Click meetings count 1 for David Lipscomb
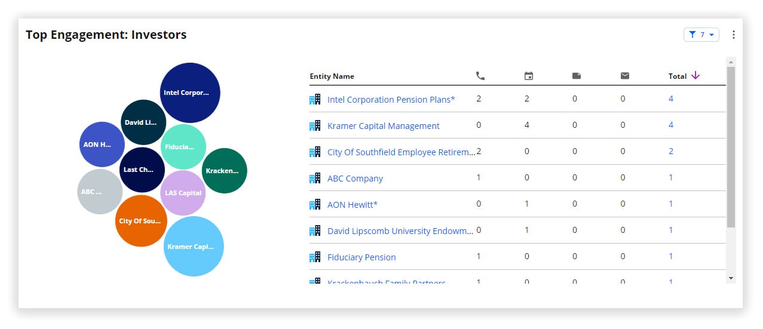The height and width of the screenshot is (329, 763). pos(527,230)
